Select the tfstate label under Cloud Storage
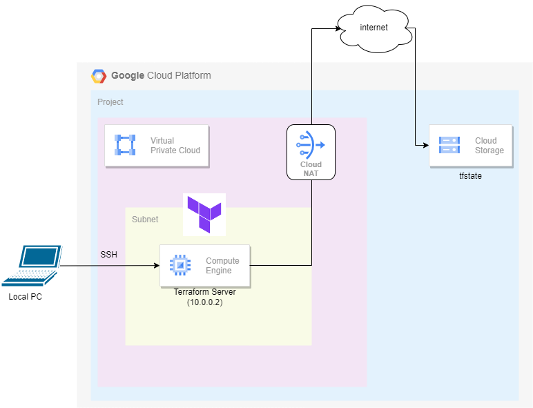This screenshot has height=408, width=533. 470,176
